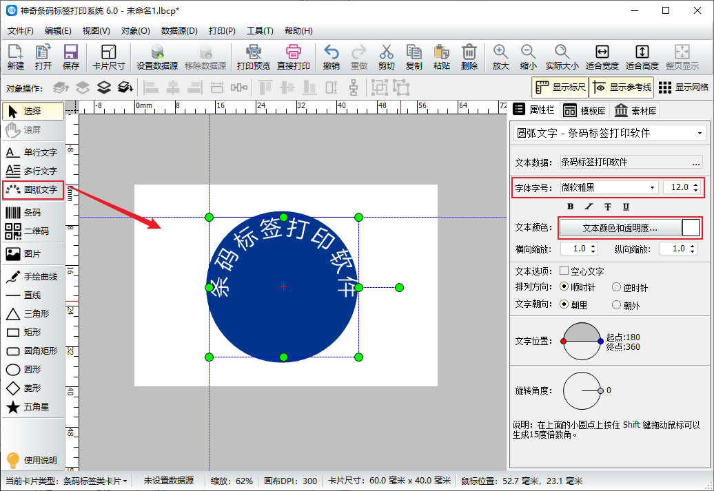Viewport: 714px width, 491px height.
Task: Click the 文本颜色和透明度 button
Action: click(x=619, y=227)
